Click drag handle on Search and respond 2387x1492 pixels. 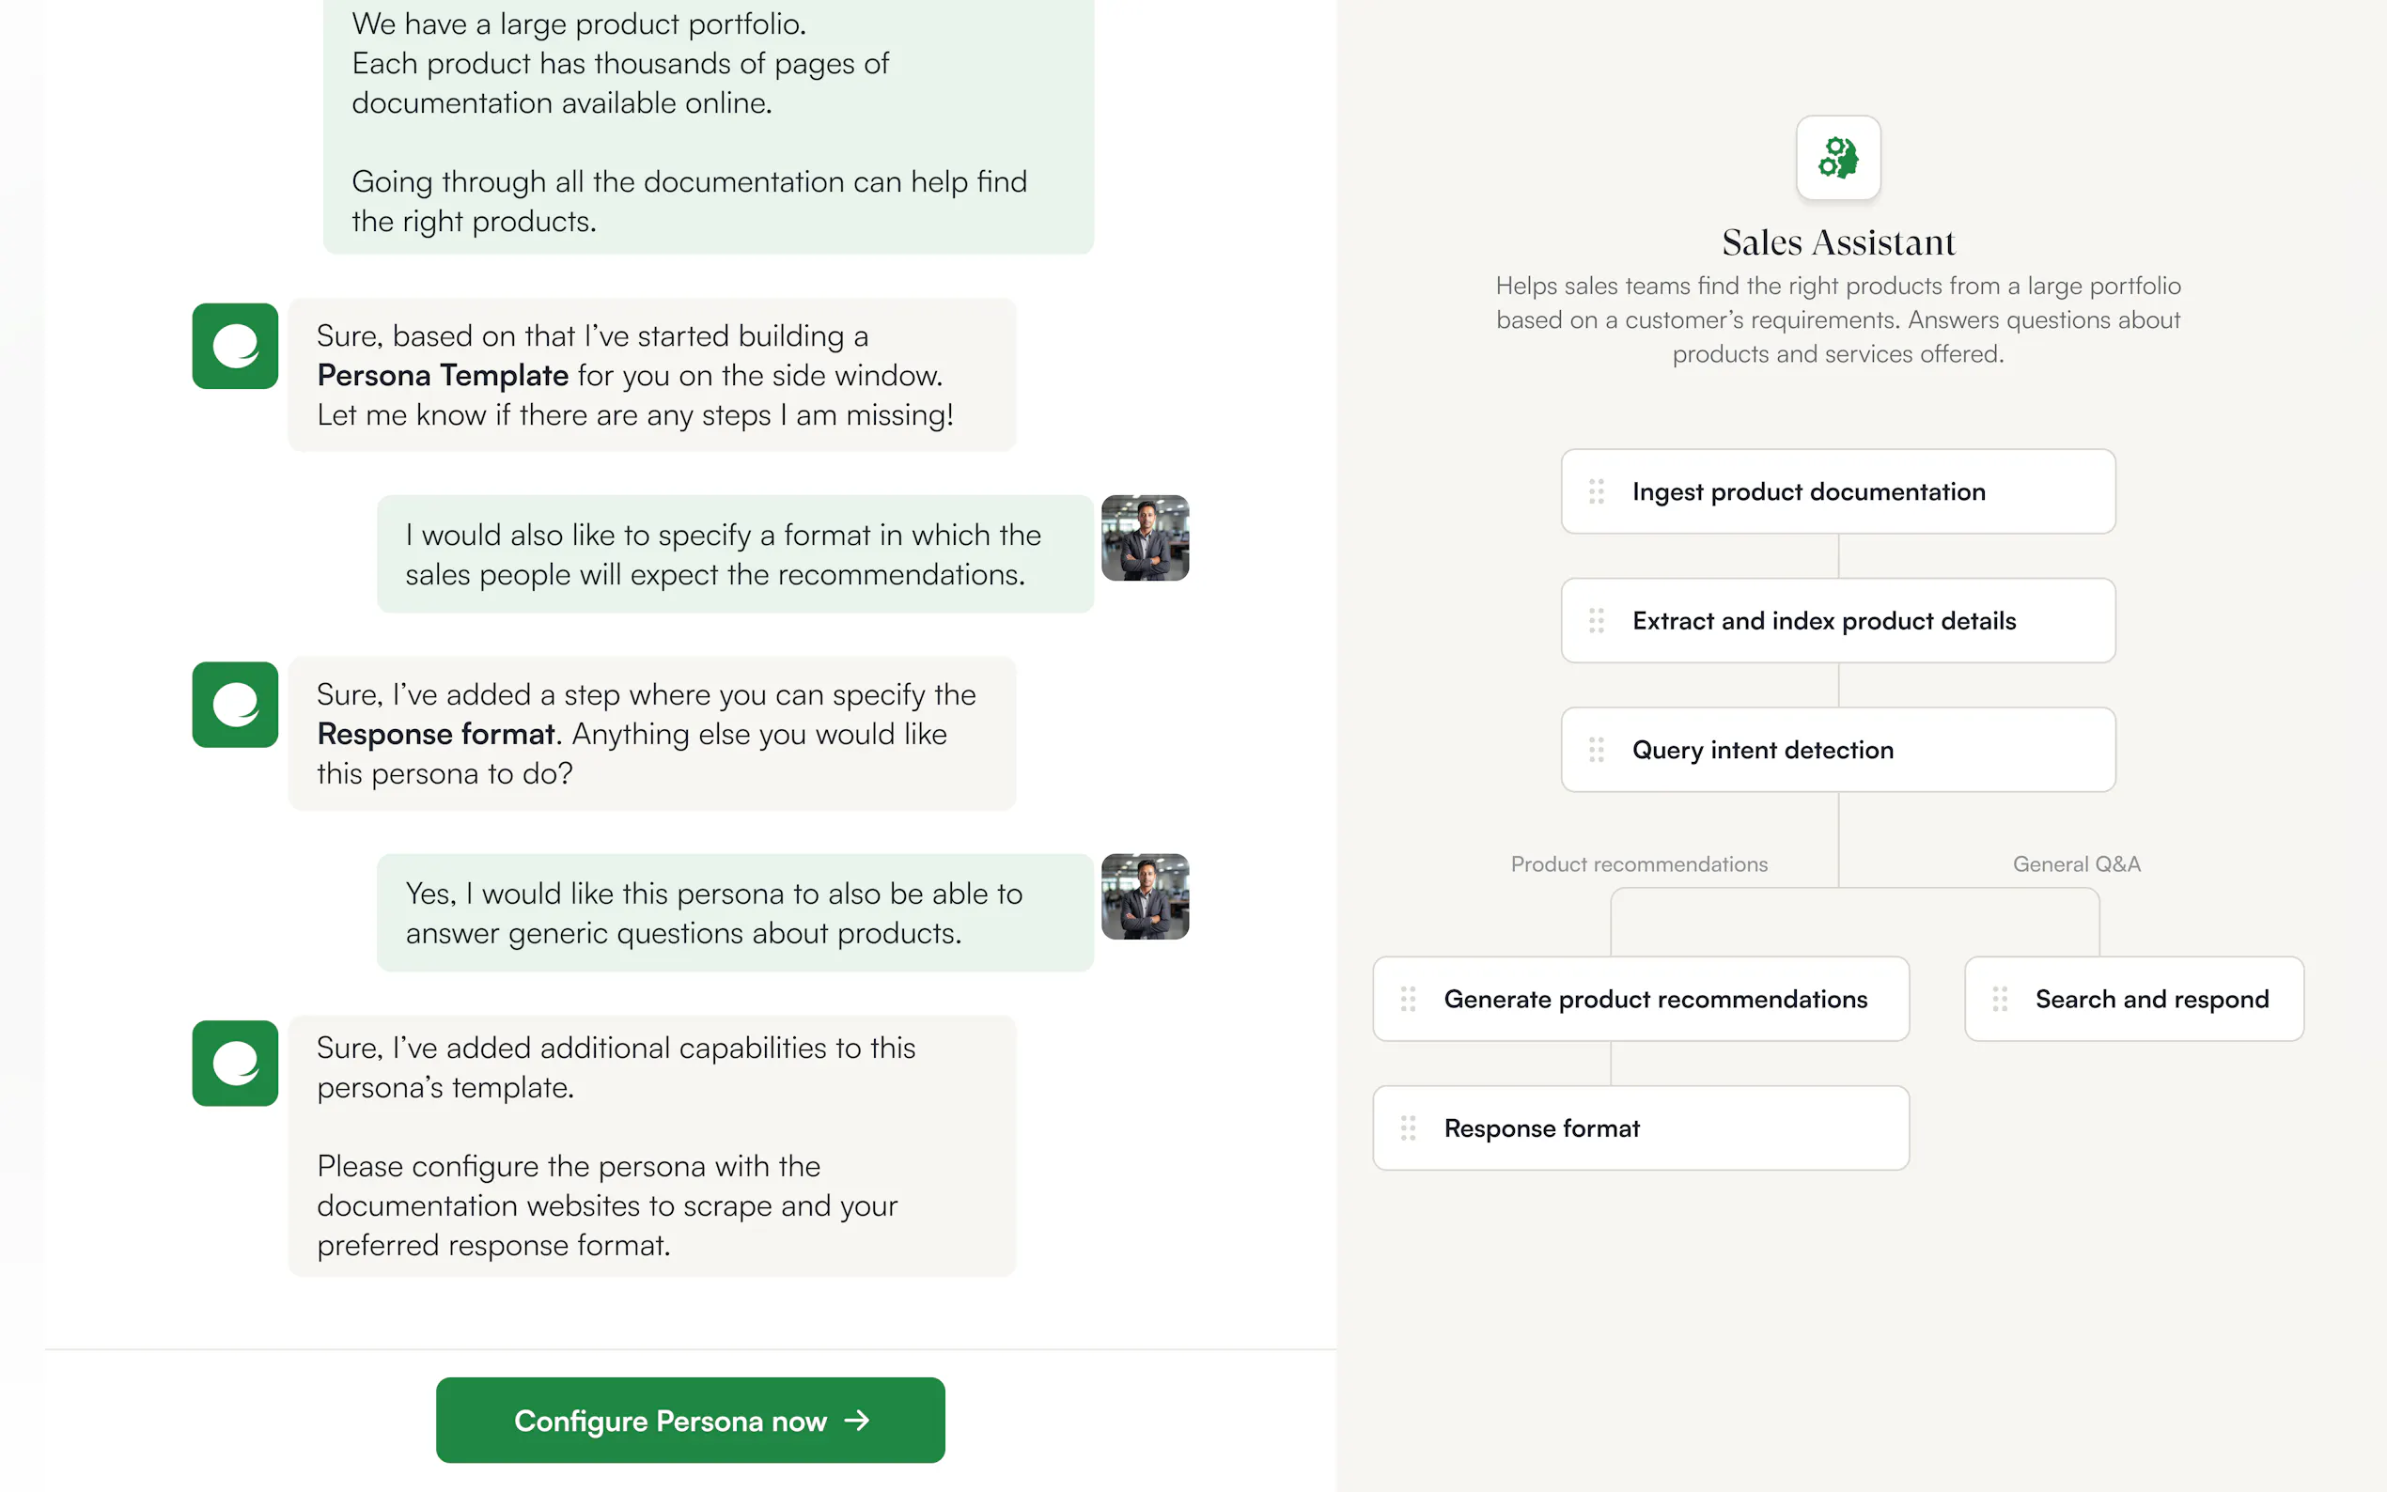pos(1999,999)
